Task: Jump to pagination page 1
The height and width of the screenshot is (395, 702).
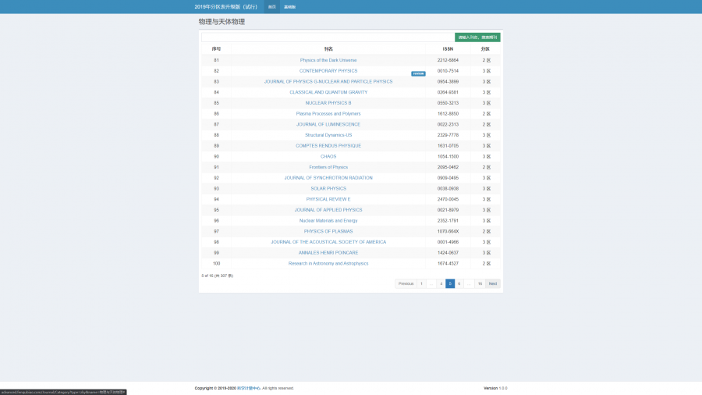Action: 421,283
